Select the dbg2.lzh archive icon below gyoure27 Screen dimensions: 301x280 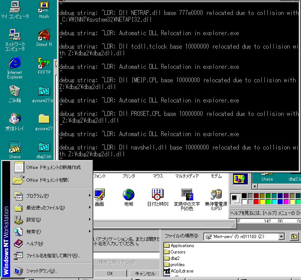click(x=44, y=150)
